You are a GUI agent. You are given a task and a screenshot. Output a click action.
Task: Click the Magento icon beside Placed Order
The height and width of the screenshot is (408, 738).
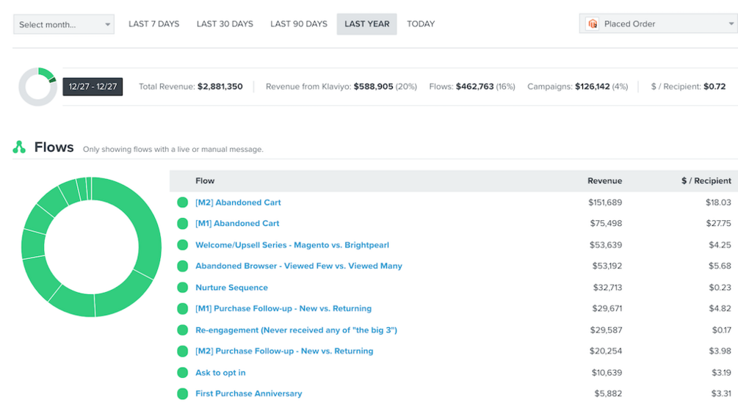[x=593, y=24]
